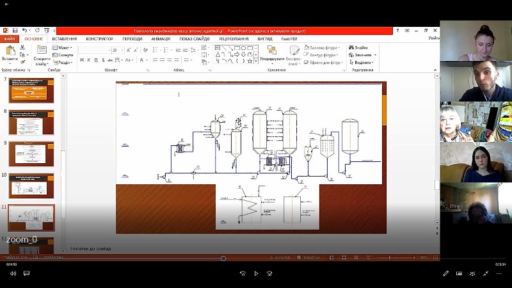Open more options ellipsis in player
512x288 pixels.
pos(500,273)
